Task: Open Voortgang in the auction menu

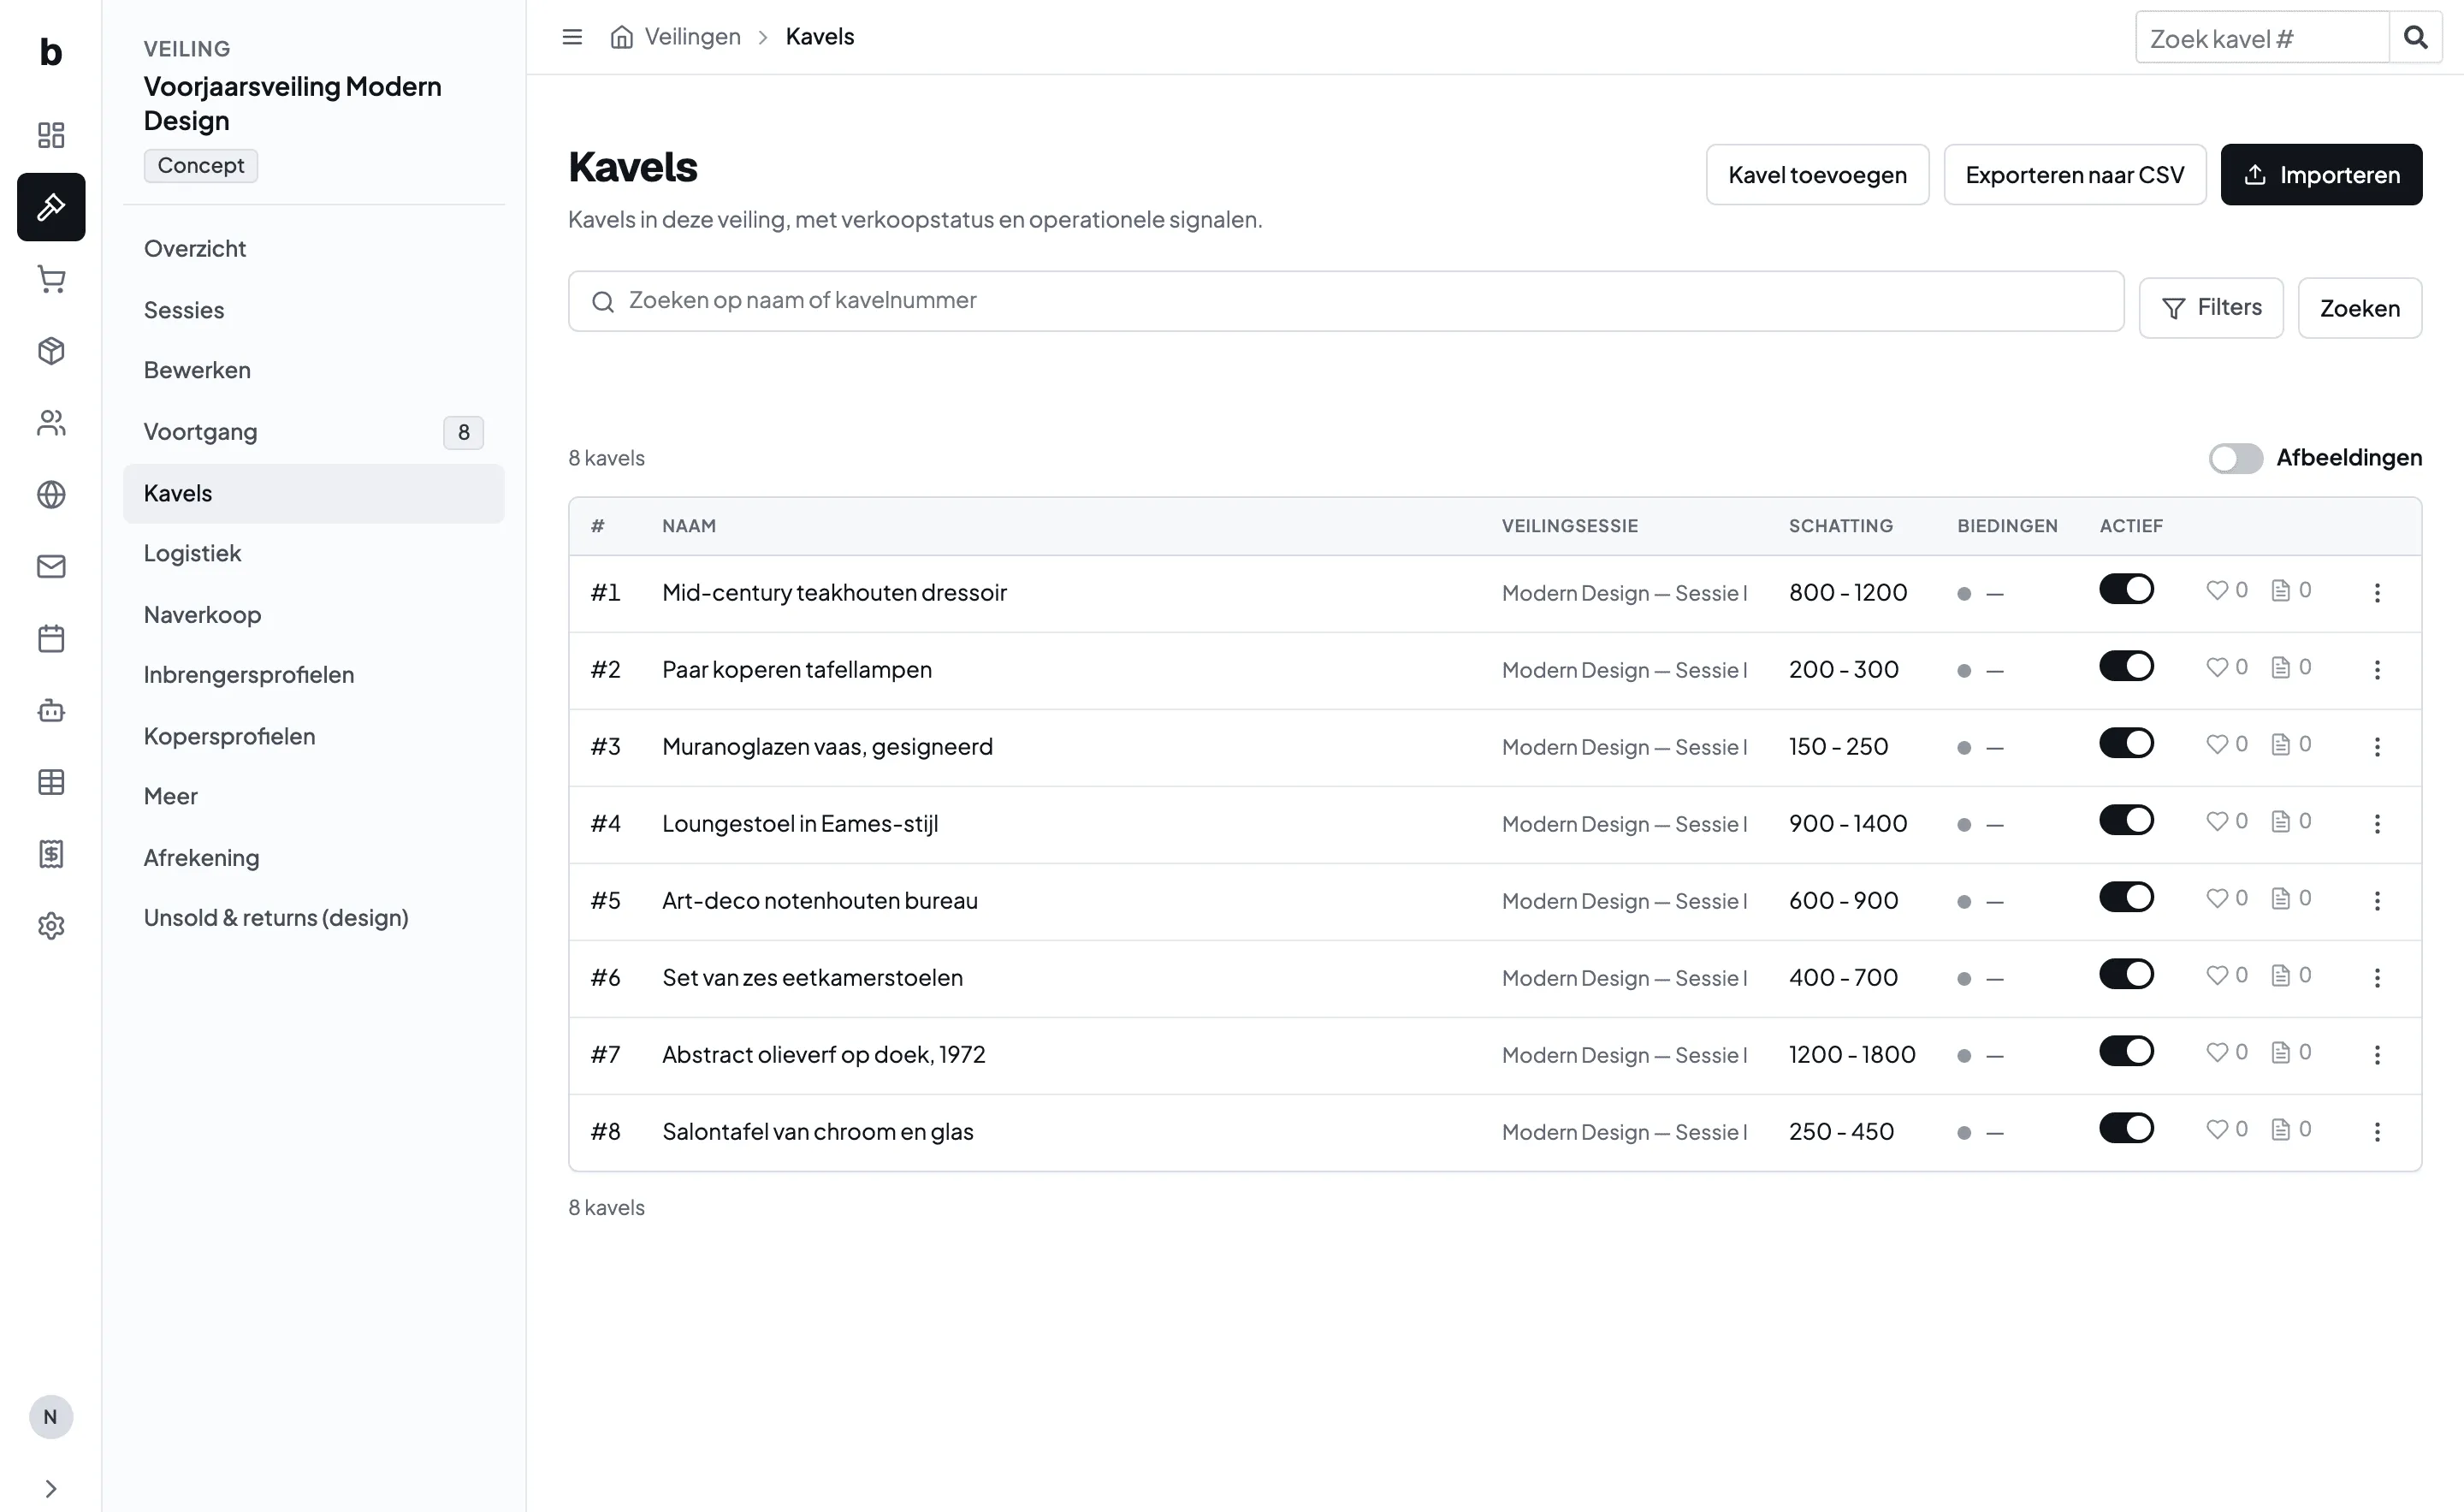Action: (x=314, y=432)
